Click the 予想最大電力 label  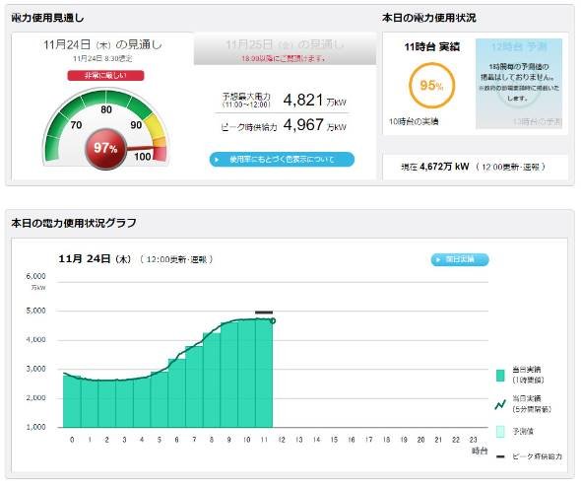click(x=246, y=96)
